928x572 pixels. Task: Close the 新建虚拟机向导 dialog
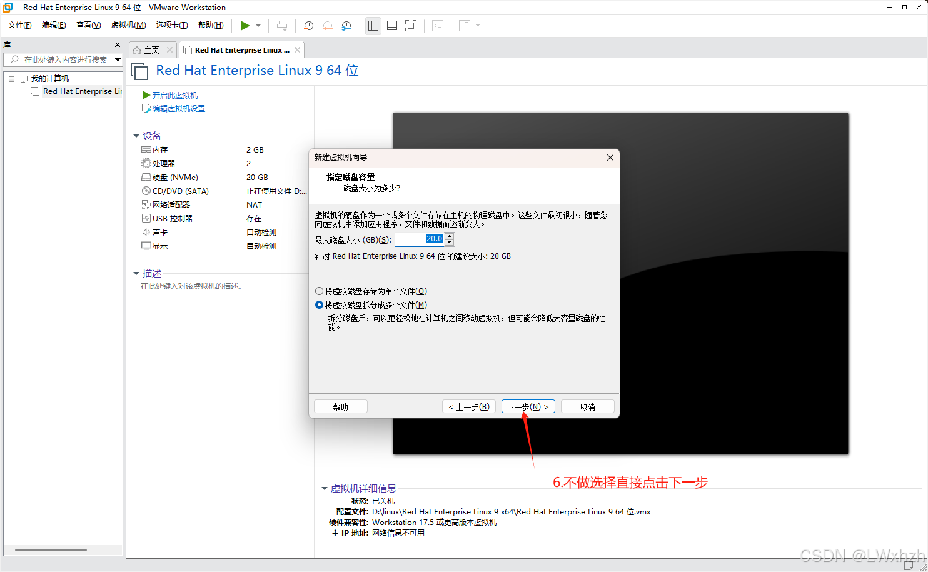pos(610,158)
